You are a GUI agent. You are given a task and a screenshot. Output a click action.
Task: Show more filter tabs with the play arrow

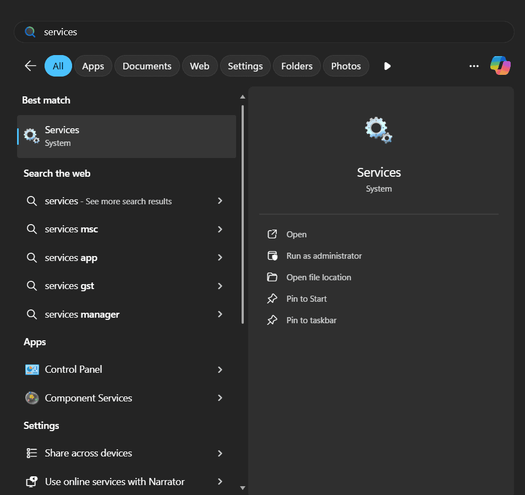point(387,66)
